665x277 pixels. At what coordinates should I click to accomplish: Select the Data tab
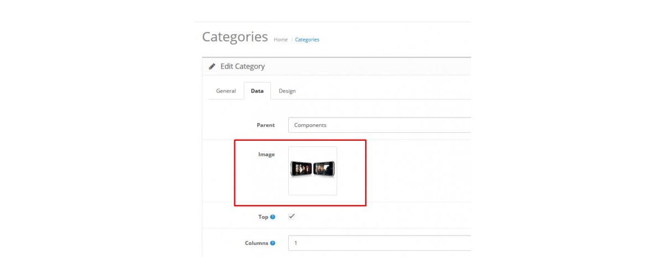257,91
